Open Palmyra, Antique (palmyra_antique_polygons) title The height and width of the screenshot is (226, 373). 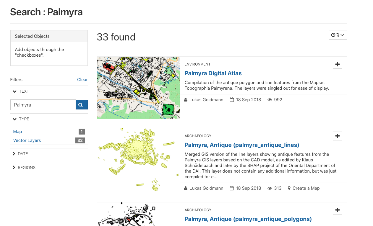click(x=248, y=219)
